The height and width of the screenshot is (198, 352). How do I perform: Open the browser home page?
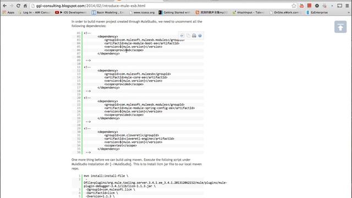[25, 5]
